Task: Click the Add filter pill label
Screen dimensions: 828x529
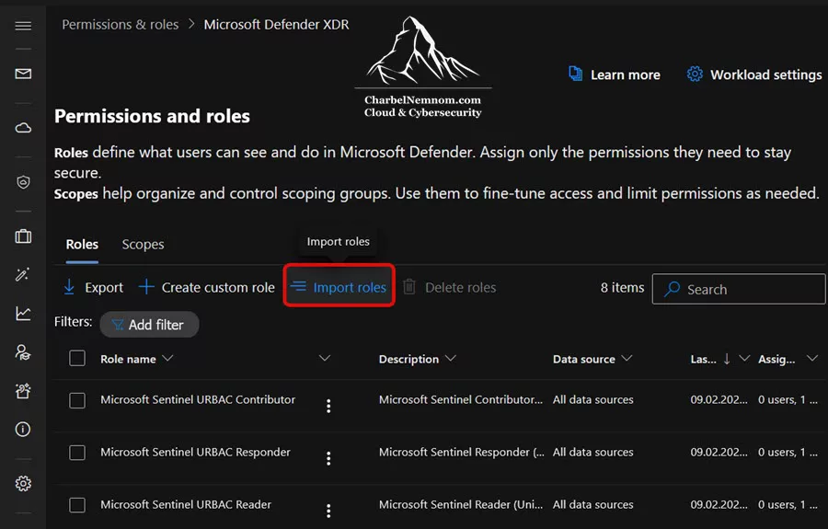Action: point(155,325)
